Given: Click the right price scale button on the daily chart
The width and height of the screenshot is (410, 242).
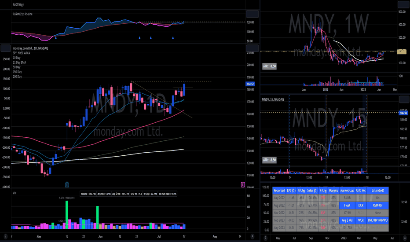Looking at the screenshot, I should 253,48.
